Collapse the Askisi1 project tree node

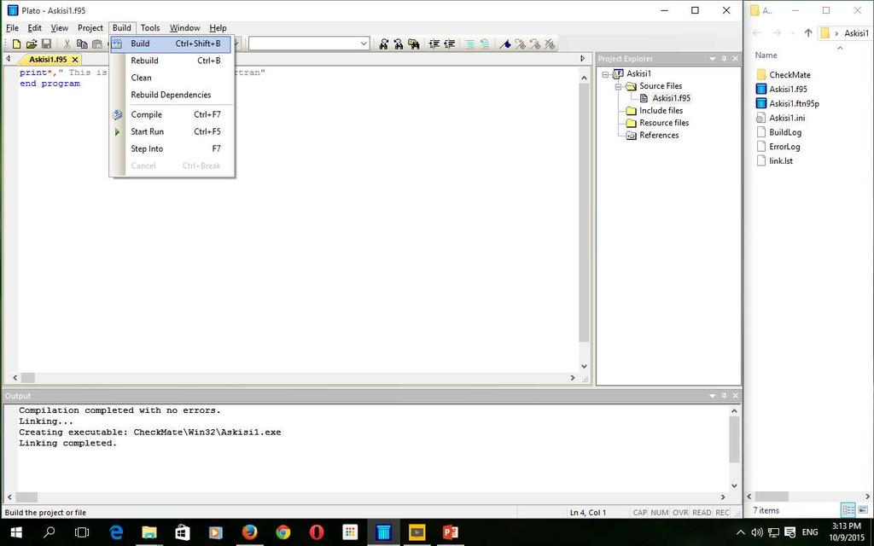pos(605,74)
